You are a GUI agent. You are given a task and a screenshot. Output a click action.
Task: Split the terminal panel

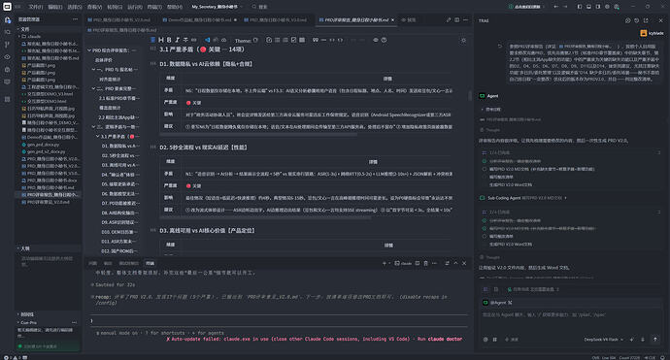[x=418, y=264]
